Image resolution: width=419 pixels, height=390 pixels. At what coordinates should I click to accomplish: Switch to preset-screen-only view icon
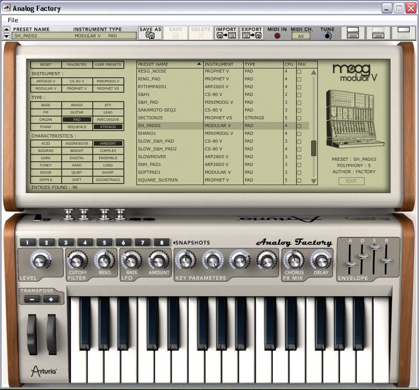click(x=403, y=33)
